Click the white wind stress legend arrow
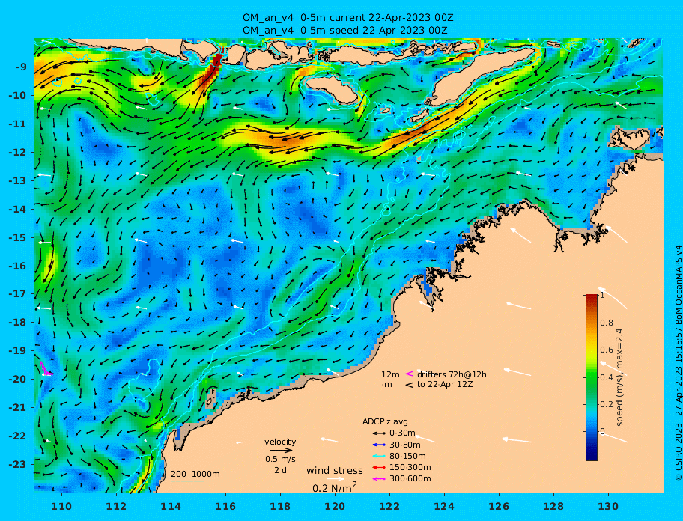The height and width of the screenshot is (521, 683). pos(335,479)
